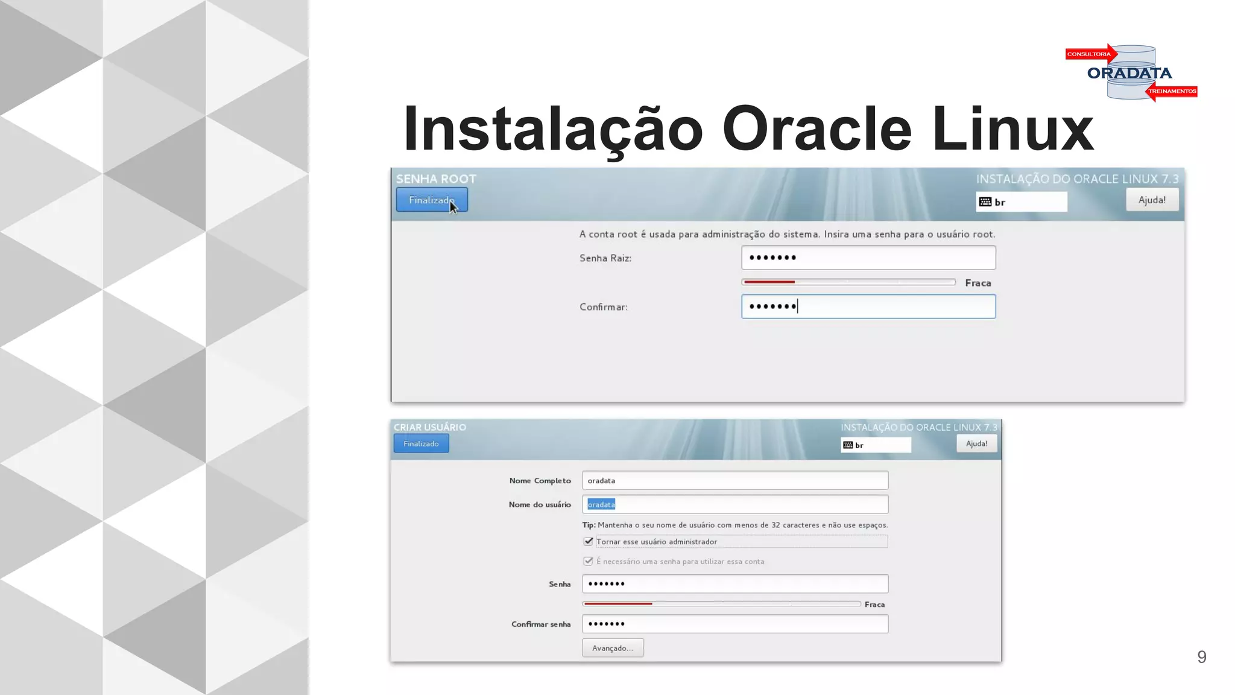Focus the user Senha field

(x=735, y=583)
